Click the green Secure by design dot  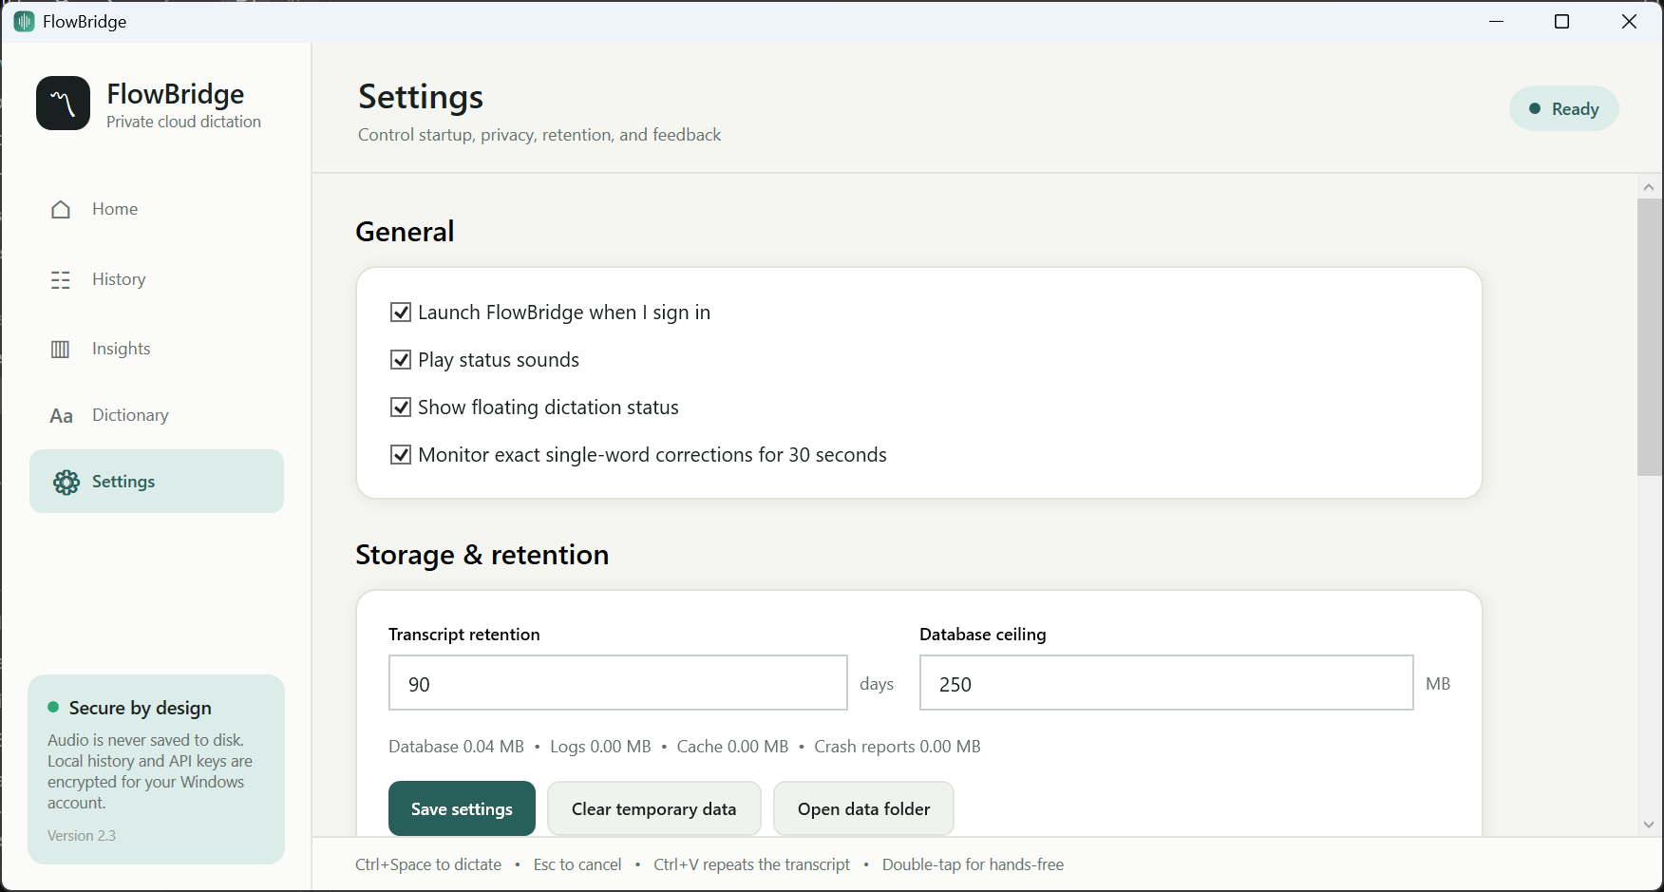click(53, 708)
